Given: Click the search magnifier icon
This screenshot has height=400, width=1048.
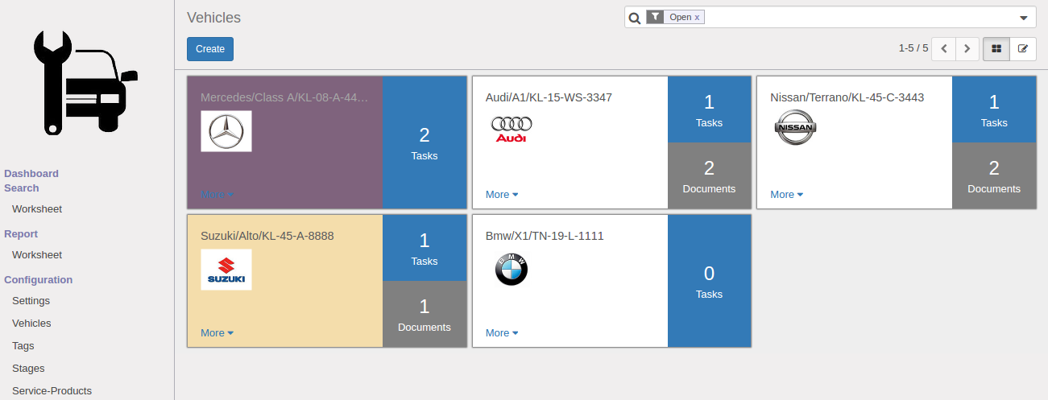Looking at the screenshot, I should click(x=635, y=18).
